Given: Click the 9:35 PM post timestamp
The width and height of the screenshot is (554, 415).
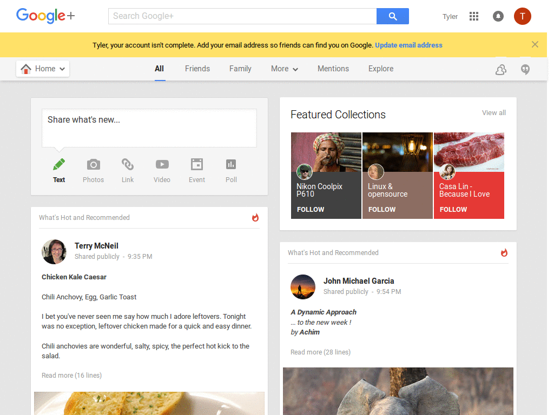Looking at the screenshot, I should pyautogui.click(x=140, y=257).
